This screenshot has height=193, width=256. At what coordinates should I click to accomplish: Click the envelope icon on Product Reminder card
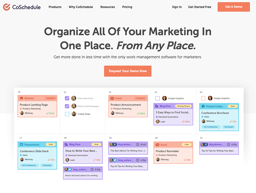click(157, 145)
